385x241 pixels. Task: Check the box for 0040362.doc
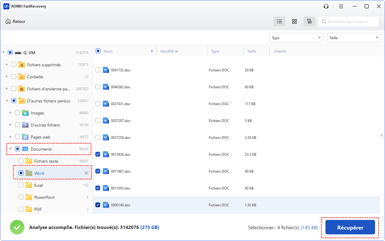(98, 87)
